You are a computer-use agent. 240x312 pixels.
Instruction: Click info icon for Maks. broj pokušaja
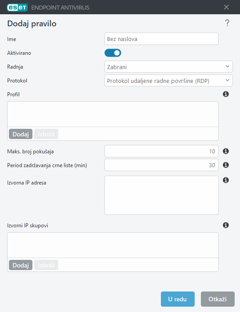click(x=226, y=151)
